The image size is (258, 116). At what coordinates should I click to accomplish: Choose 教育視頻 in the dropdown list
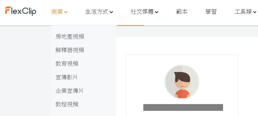click(67, 63)
